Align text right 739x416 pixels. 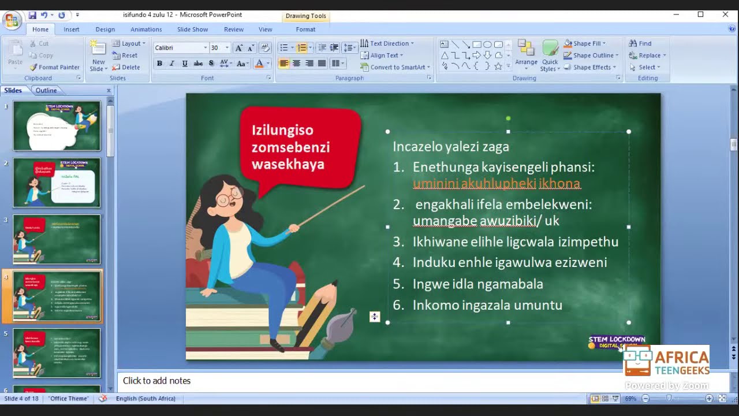(309, 64)
